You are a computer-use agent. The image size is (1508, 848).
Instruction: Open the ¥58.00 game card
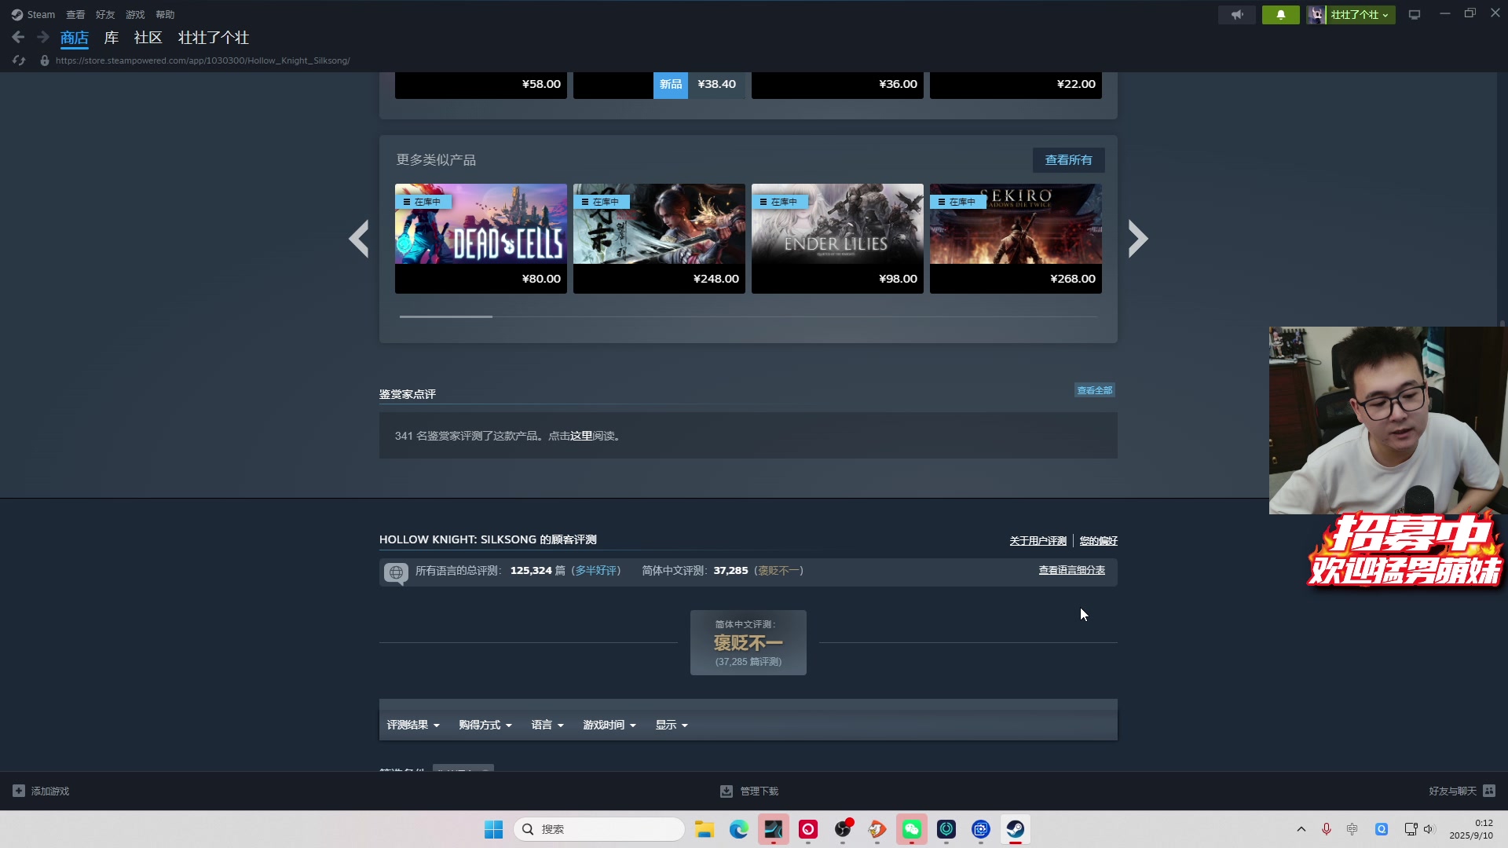coord(481,85)
